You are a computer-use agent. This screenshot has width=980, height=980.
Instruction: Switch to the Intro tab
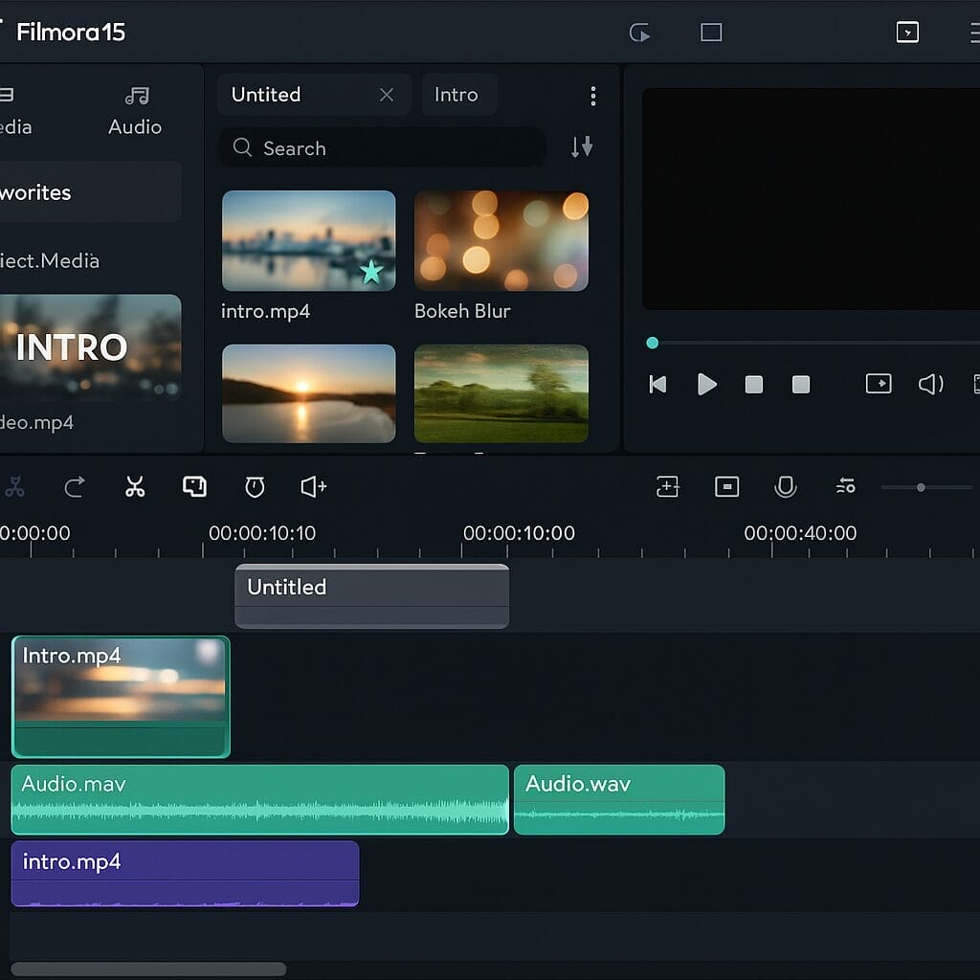click(458, 95)
